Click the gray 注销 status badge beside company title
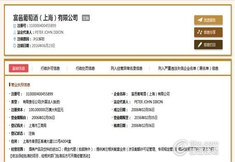The width and height of the screenshot is (235, 162). (86, 18)
